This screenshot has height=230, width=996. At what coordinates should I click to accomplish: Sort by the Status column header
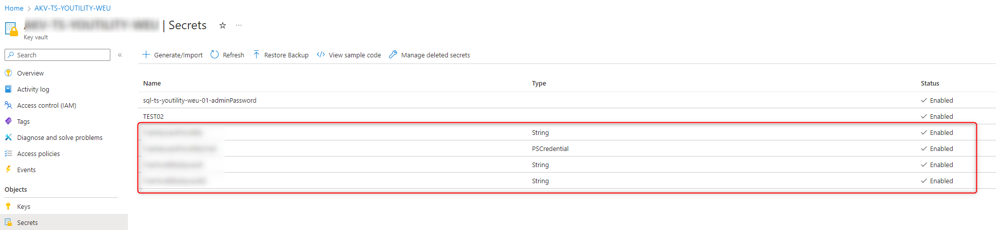930,84
